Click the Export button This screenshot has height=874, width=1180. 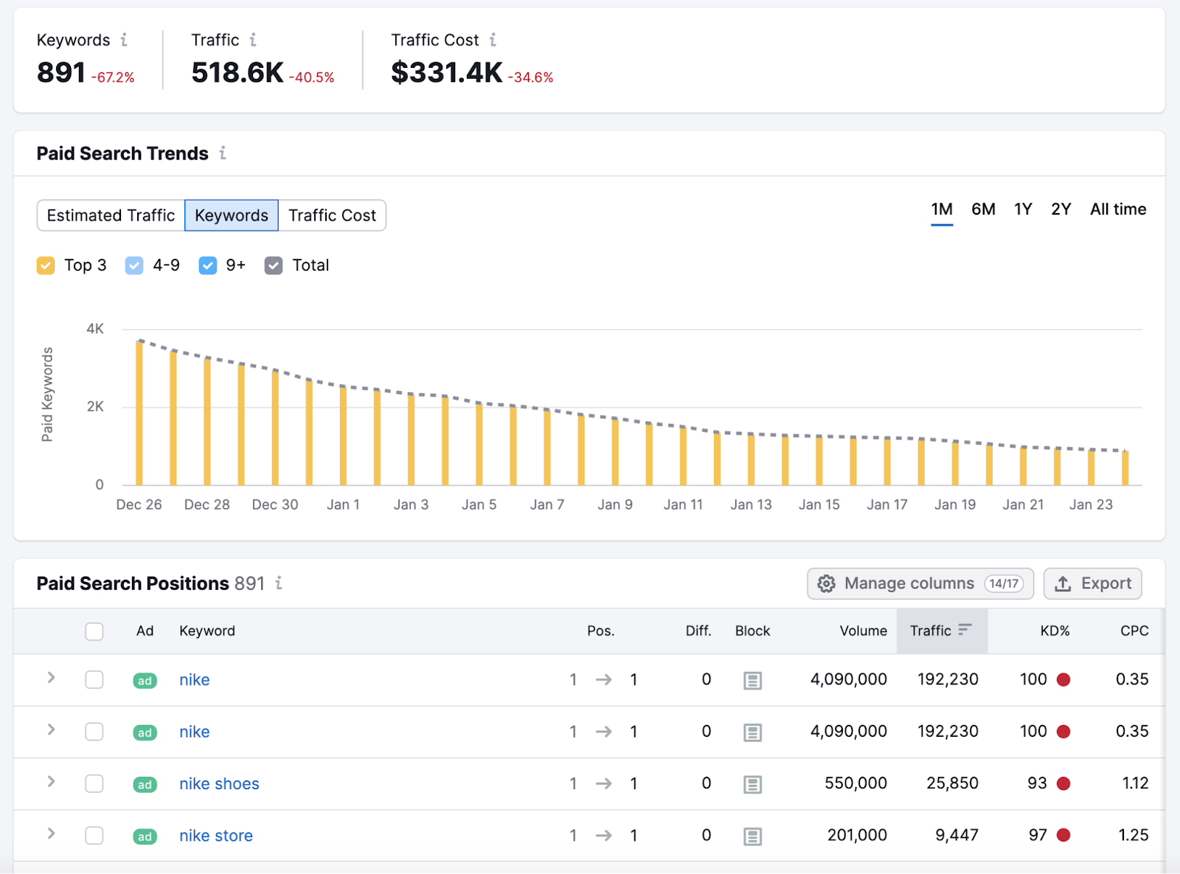tap(1093, 583)
